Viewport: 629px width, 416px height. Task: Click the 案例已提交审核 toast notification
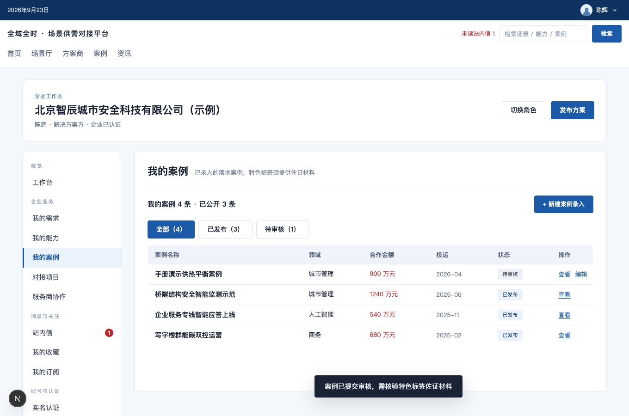tap(388, 386)
